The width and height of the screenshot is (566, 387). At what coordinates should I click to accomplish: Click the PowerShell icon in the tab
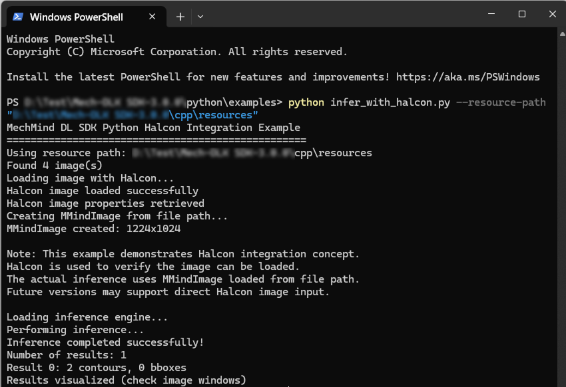pyautogui.click(x=18, y=17)
